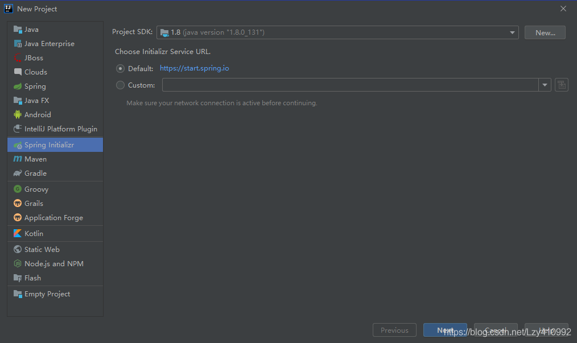Click the IntelliJ Platform Plugin icon
The height and width of the screenshot is (343, 577).
pyautogui.click(x=17, y=129)
